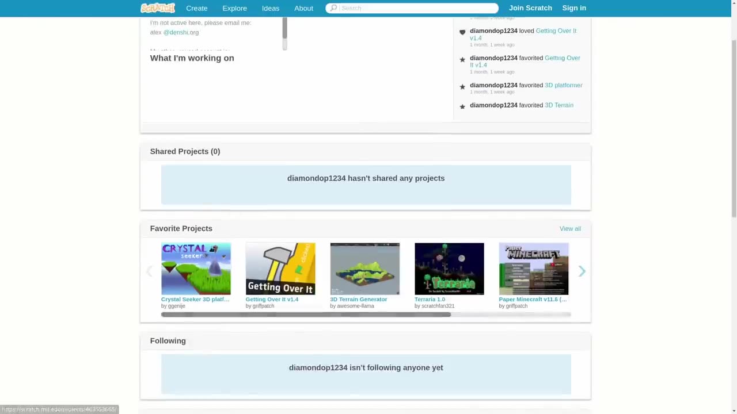Open author ggenije profile link
The height and width of the screenshot is (414, 737).
coord(176,306)
